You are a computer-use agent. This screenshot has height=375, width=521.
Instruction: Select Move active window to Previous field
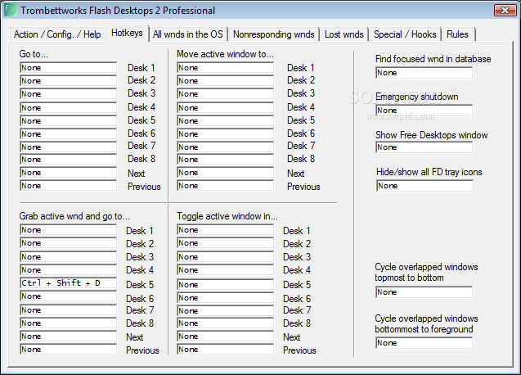(x=226, y=186)
